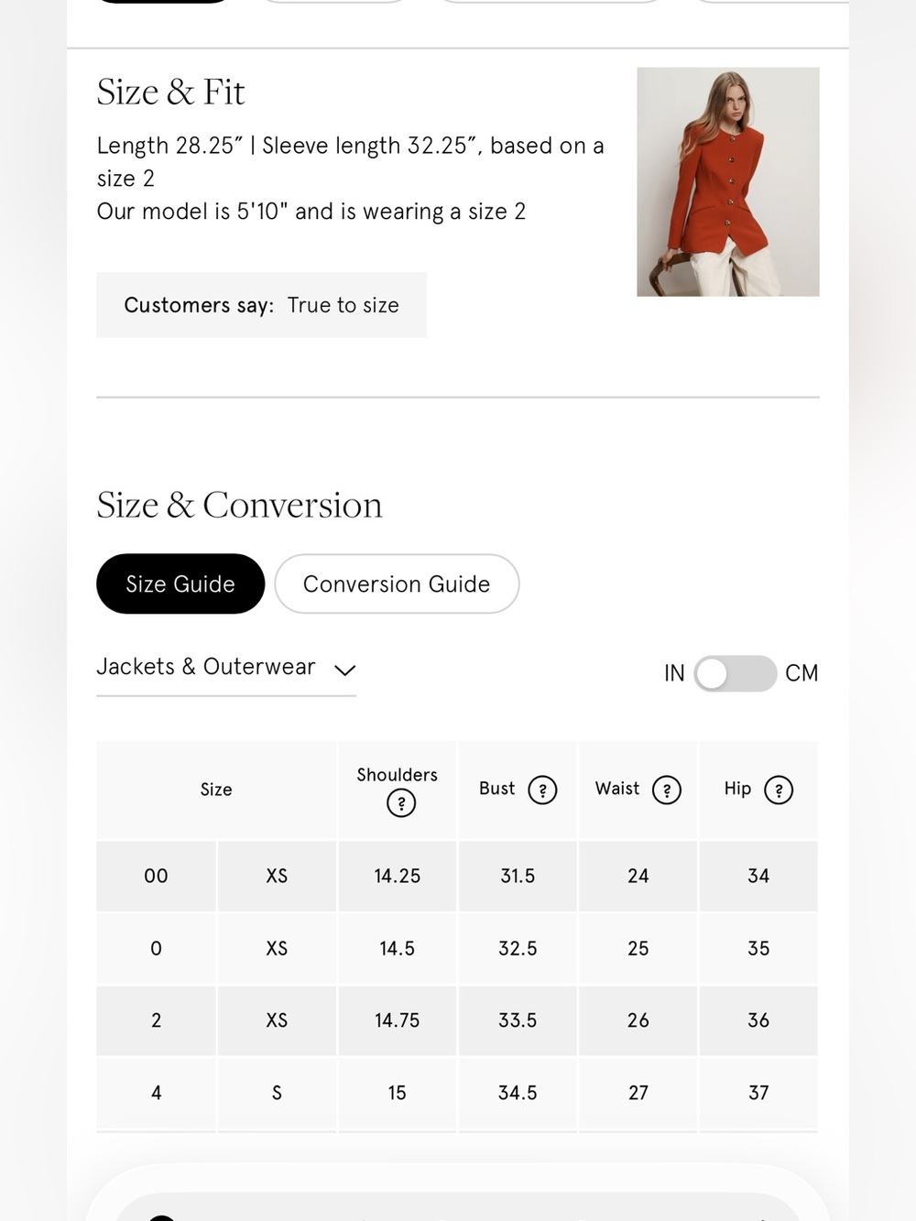
Task: Switch to the Conversion Guide tab
Action: pyautogui.click(x=397, y=583)
